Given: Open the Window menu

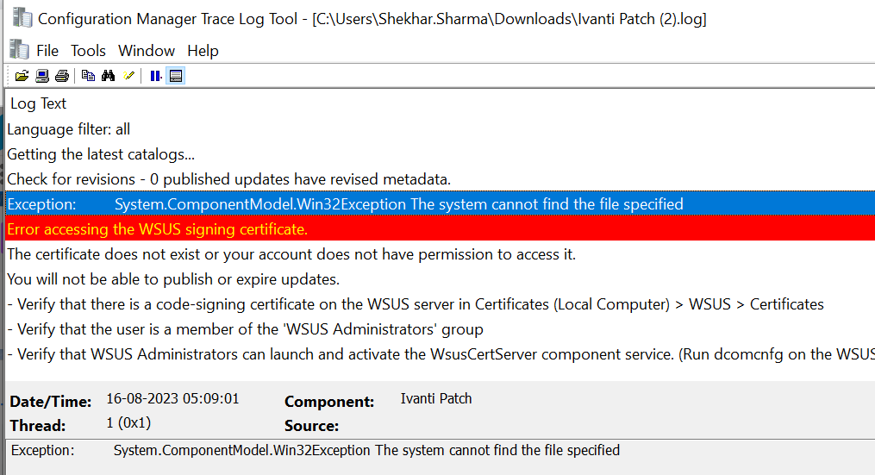Looking at the screenshot, I should point(147,51).
